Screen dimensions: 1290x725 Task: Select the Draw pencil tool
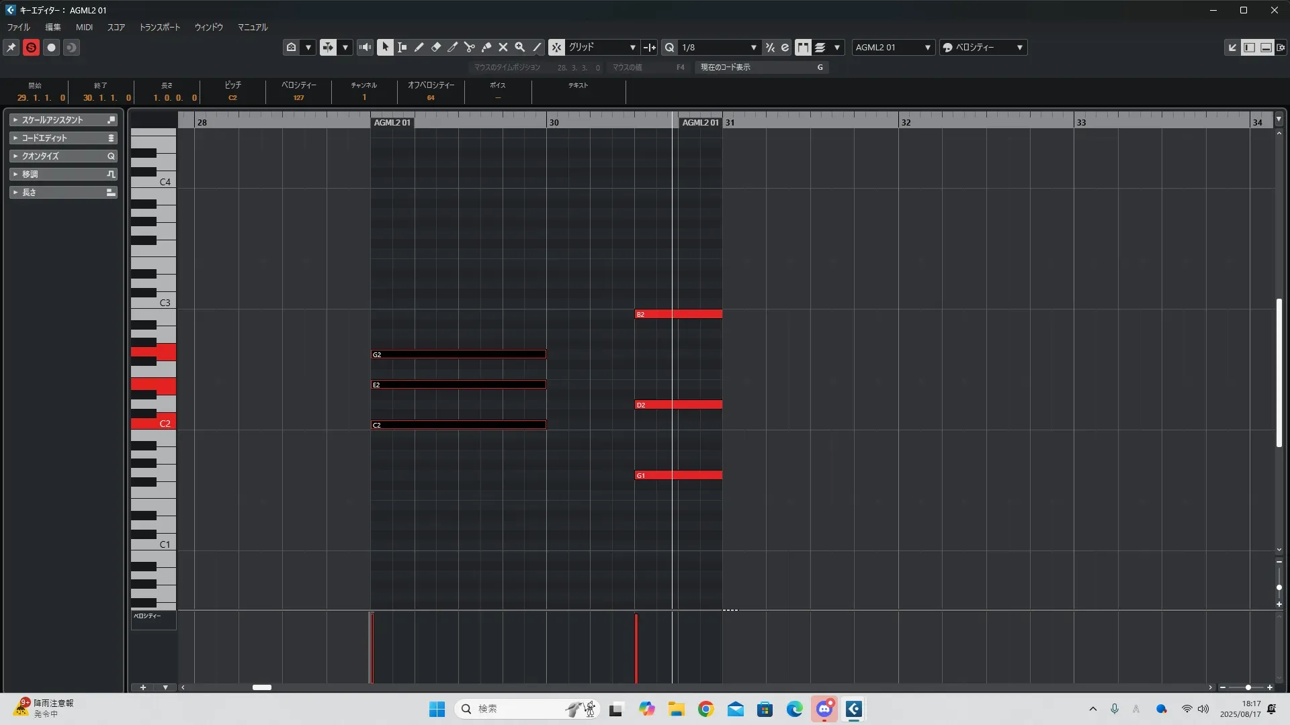(x=419, y=48)
